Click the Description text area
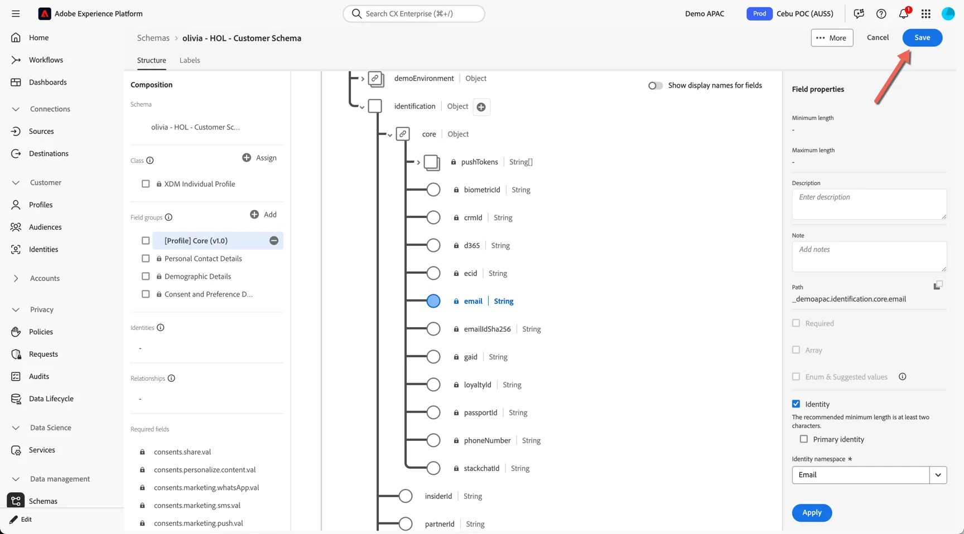The width and height of the screenshot is (964, 534). tap(869, 204)
